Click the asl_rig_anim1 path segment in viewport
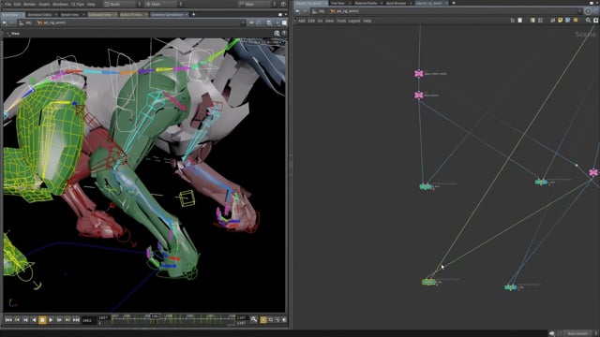The height and width of the screenshot is (337, 600). 52,22
